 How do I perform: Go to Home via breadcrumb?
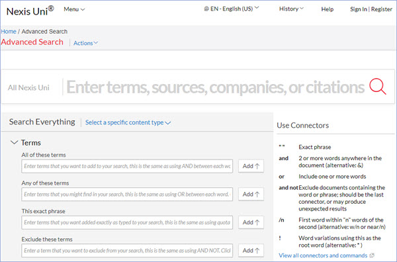click(9, 31)
